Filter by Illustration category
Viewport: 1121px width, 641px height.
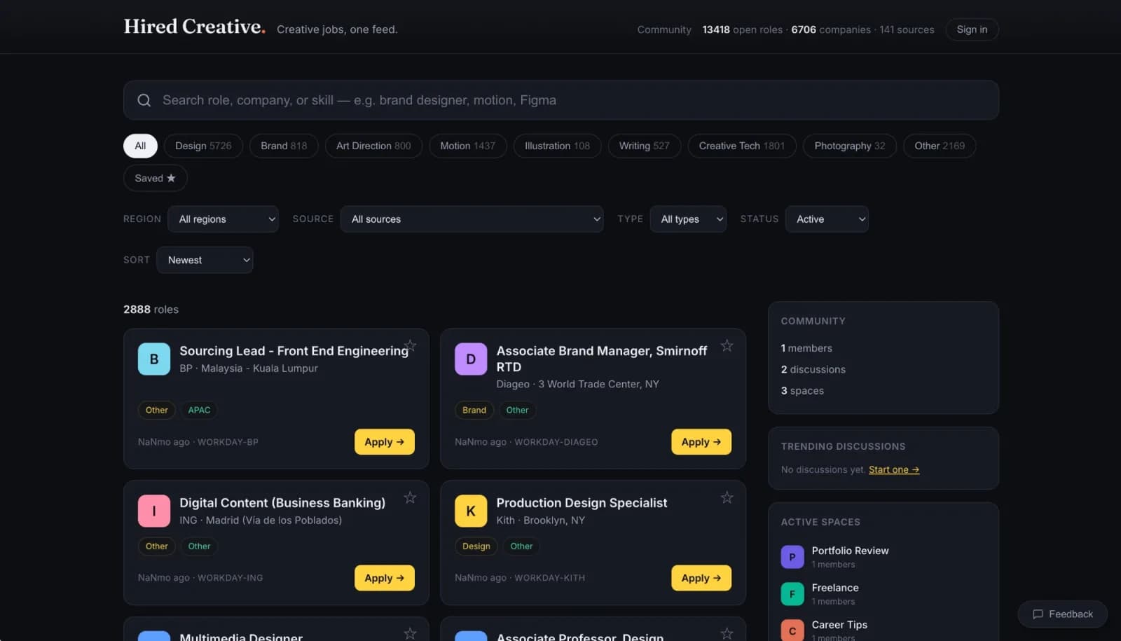coord(557,146)
